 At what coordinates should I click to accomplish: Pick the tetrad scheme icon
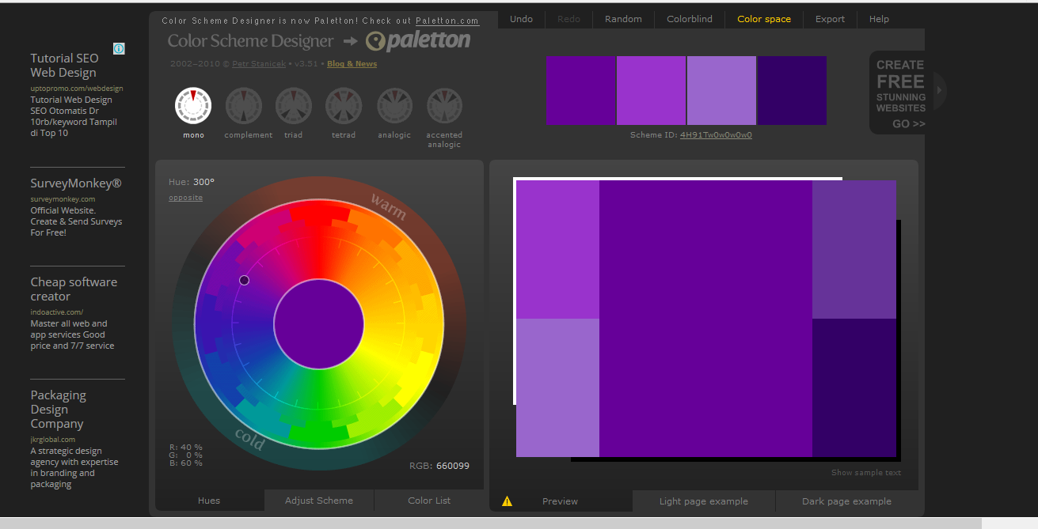344,106
